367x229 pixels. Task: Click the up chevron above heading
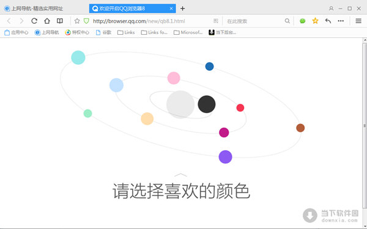[180, 175]
